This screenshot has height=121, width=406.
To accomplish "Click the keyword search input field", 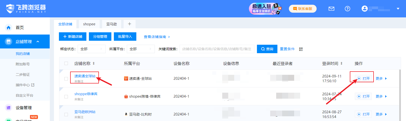I will click(216, 49).
